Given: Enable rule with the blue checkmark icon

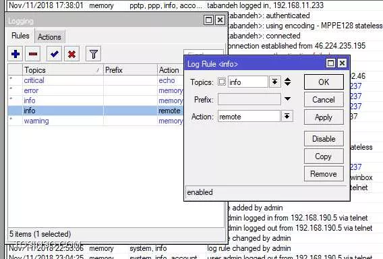Looking at the screenshot, I should (x=54, y=54).
